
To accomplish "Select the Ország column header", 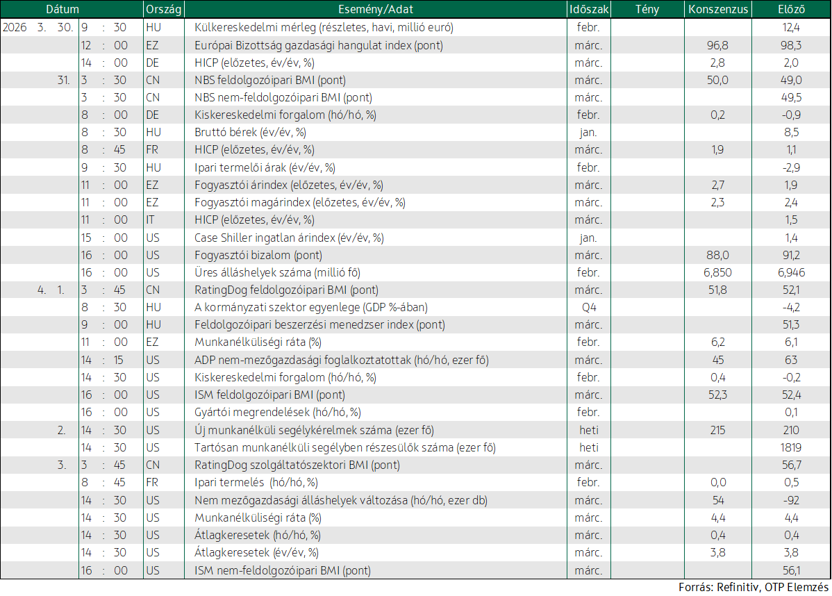I will click(x=163, y=10).
